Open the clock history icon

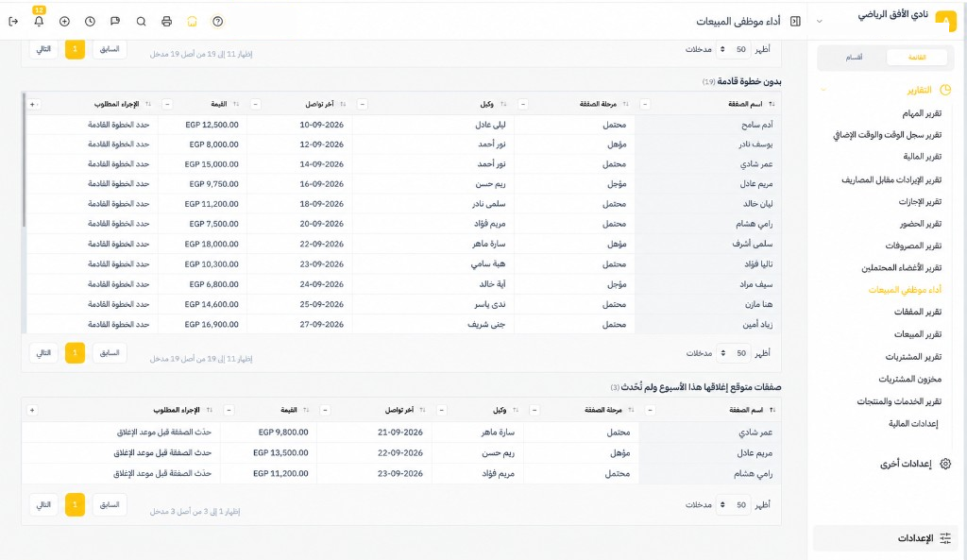click(90, 22)
